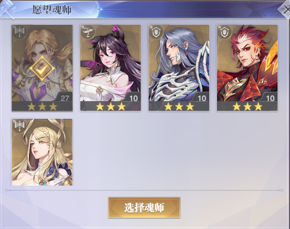Click the shield icon on red-haired hero card
Image resolution: width=290 pixels, height=229 pixels.
[x=225, y=32]
